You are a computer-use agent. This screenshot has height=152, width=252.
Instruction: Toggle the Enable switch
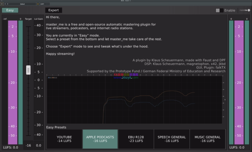coord(219,10)
